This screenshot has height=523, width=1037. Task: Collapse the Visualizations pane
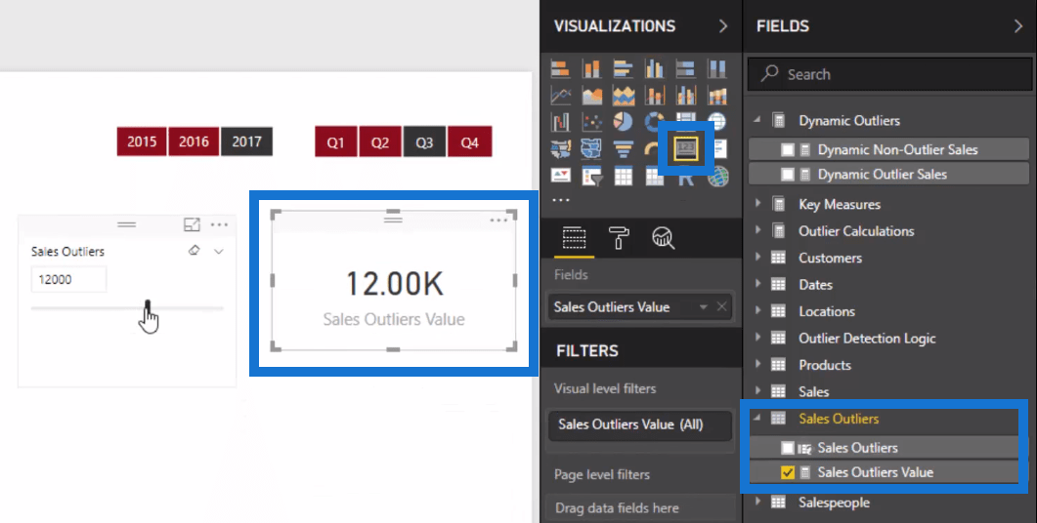[x=723, y=25]
